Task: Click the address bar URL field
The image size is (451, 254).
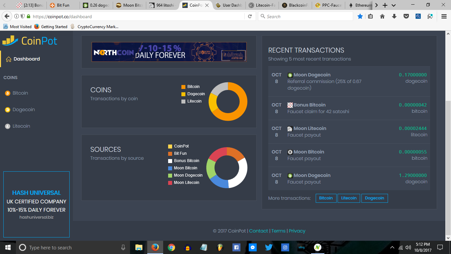Action: click(x=138, y=17)
